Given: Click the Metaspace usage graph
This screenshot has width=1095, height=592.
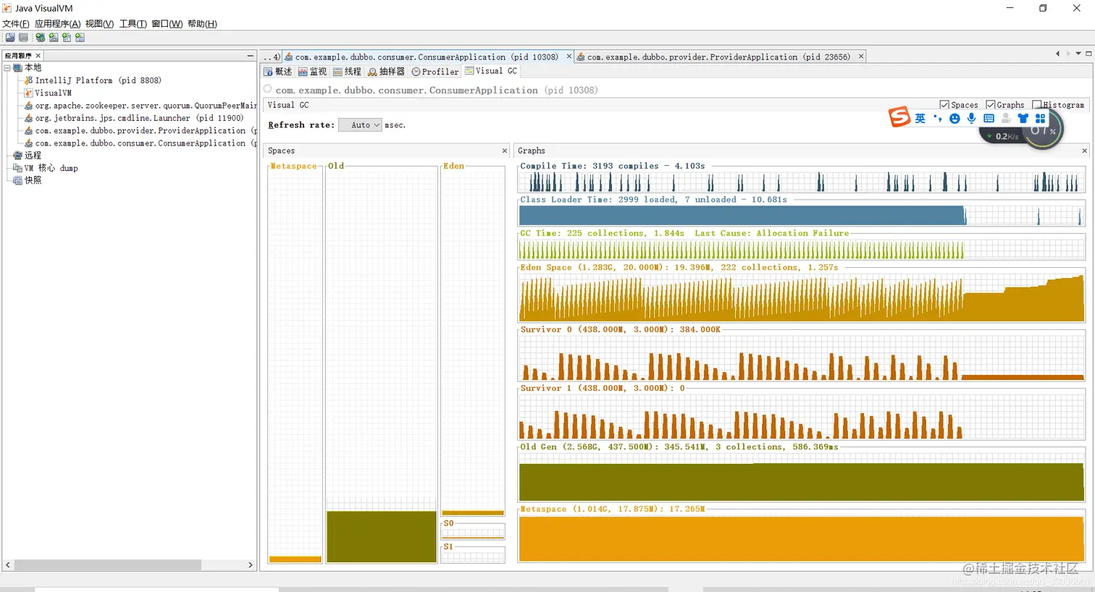Looking at the screenshot, I should 802,538.
